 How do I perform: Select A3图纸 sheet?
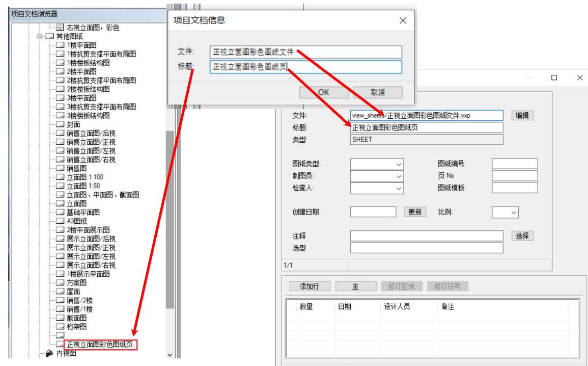[x=76, y=221]
